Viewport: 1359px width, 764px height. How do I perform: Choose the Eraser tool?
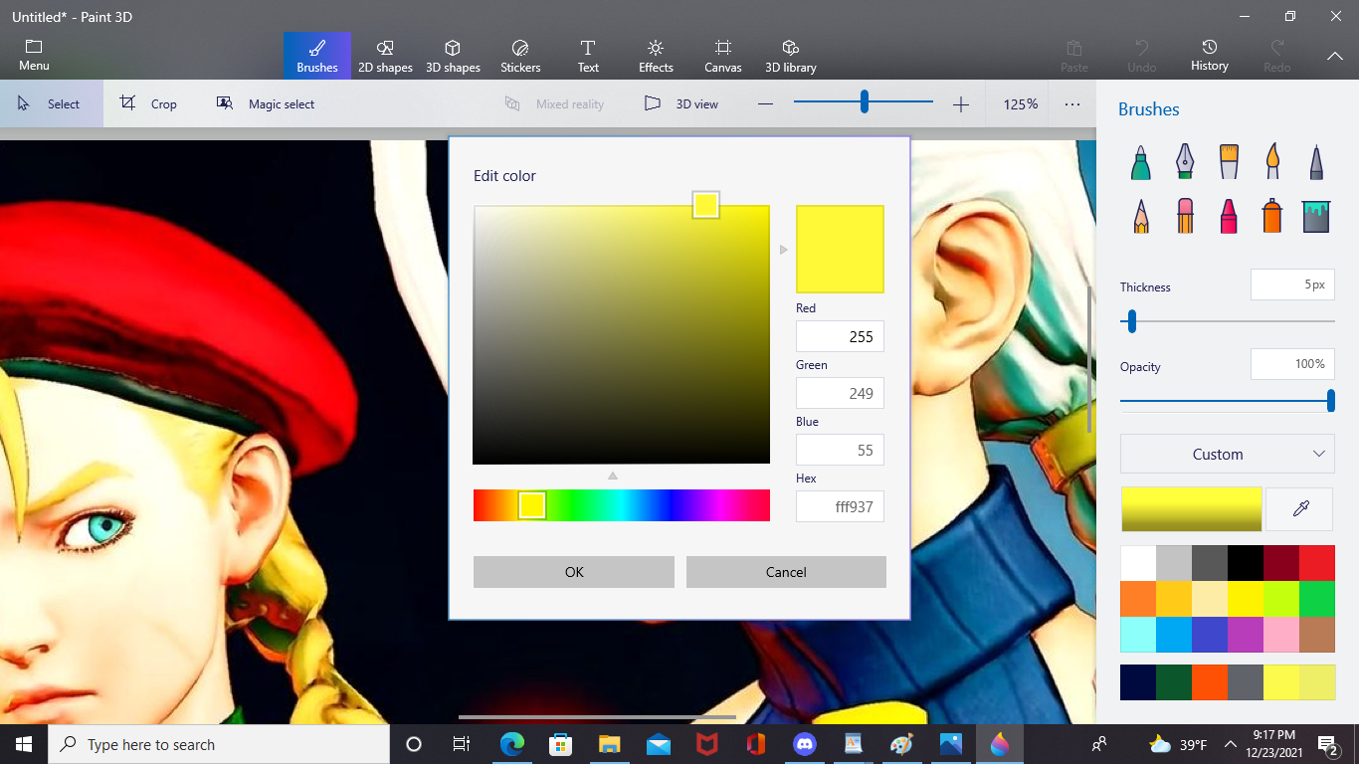tap(1184, 215)
